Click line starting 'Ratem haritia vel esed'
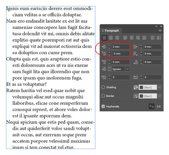169x155 pixels. (x=46, y=90)
